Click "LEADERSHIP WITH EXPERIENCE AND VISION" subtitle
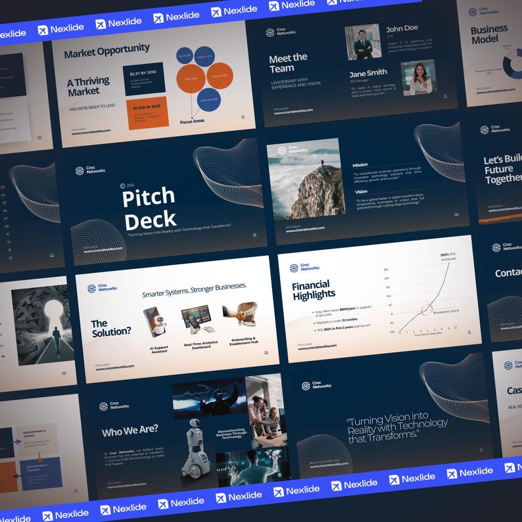 296,83
